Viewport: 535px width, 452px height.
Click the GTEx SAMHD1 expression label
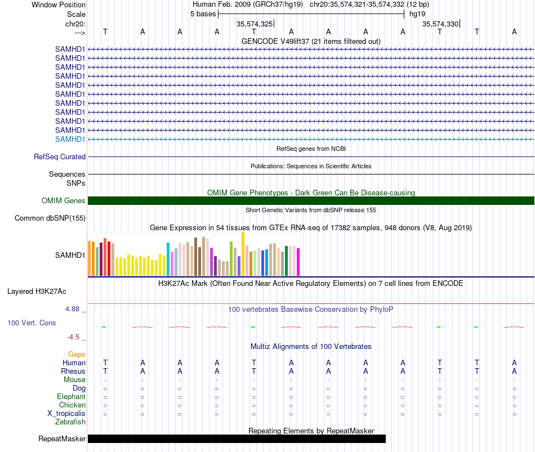coord(70,255)
